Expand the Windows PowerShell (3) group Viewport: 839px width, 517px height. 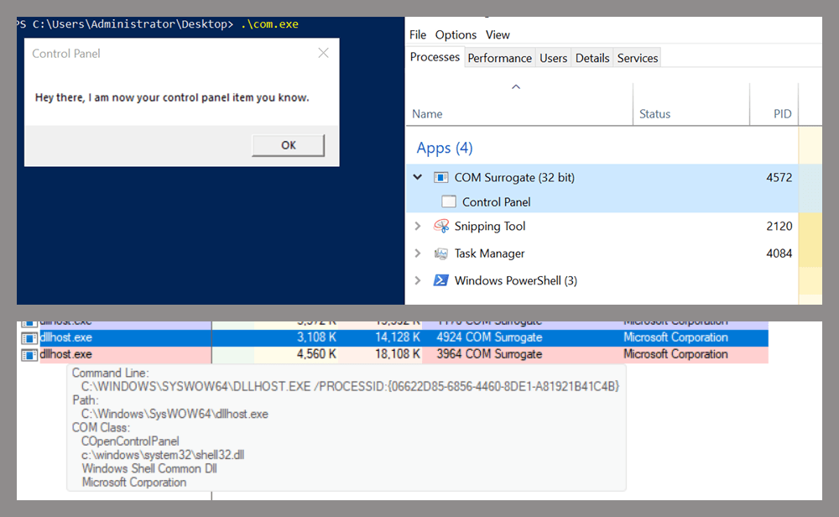(418, 281)
